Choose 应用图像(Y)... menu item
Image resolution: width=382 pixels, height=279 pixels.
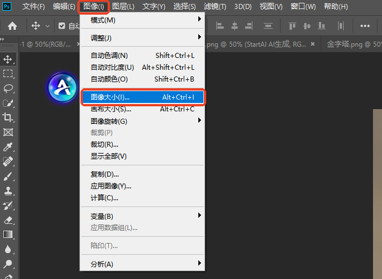click(143, 186)
